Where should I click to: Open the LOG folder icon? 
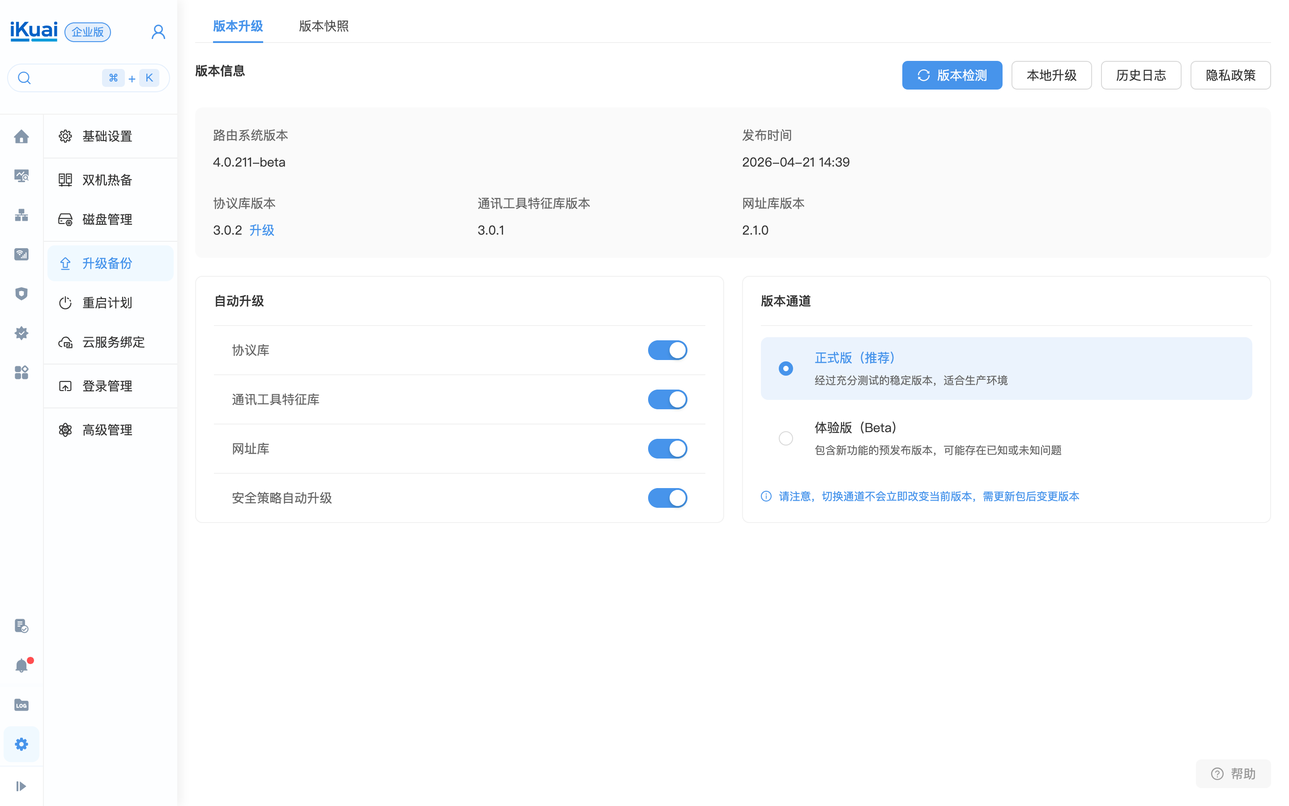click(21, 705)
